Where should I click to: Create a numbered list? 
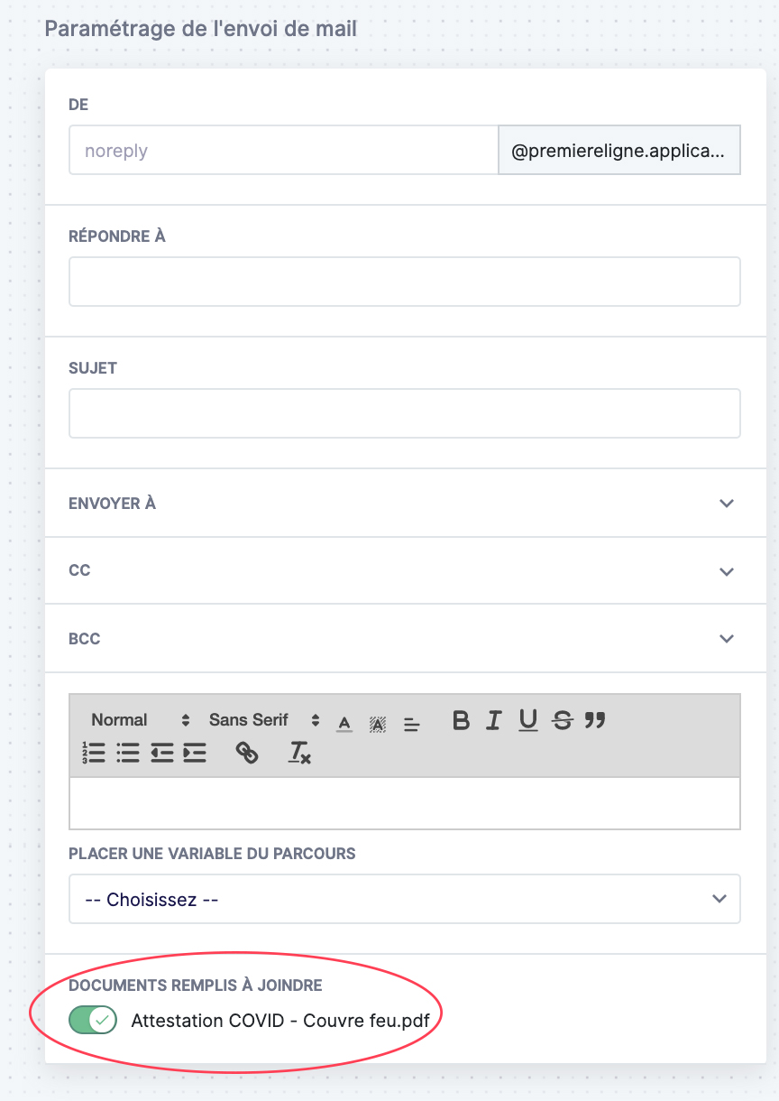click(x=94, y=753)
